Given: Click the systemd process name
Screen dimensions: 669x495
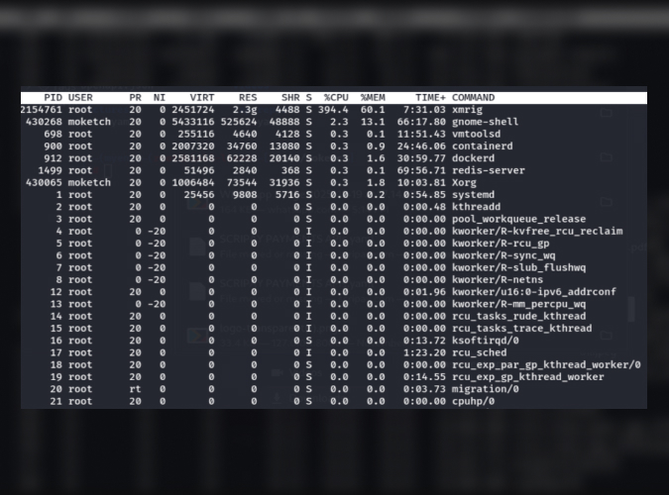Looking at the screenshot, I should (x=473, y=195).
